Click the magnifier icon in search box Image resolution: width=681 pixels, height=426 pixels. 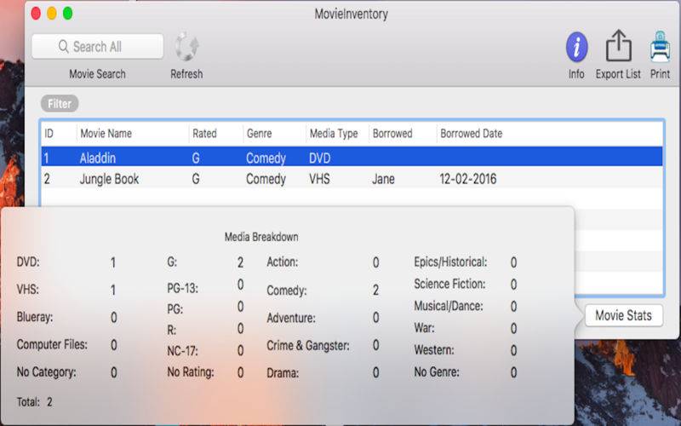pyautogui.click(x=63, y=46)
